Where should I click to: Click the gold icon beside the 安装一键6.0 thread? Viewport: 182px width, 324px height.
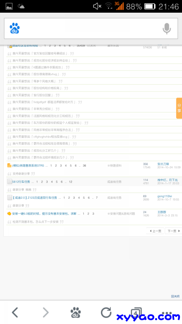[9, 213]
